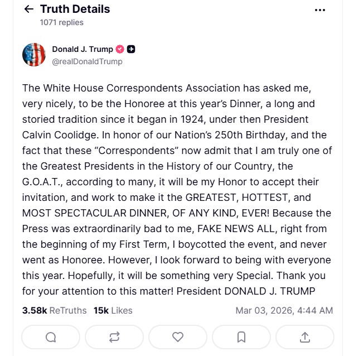Click the red verified badge
344x356 pixels.
click(120, 49)
